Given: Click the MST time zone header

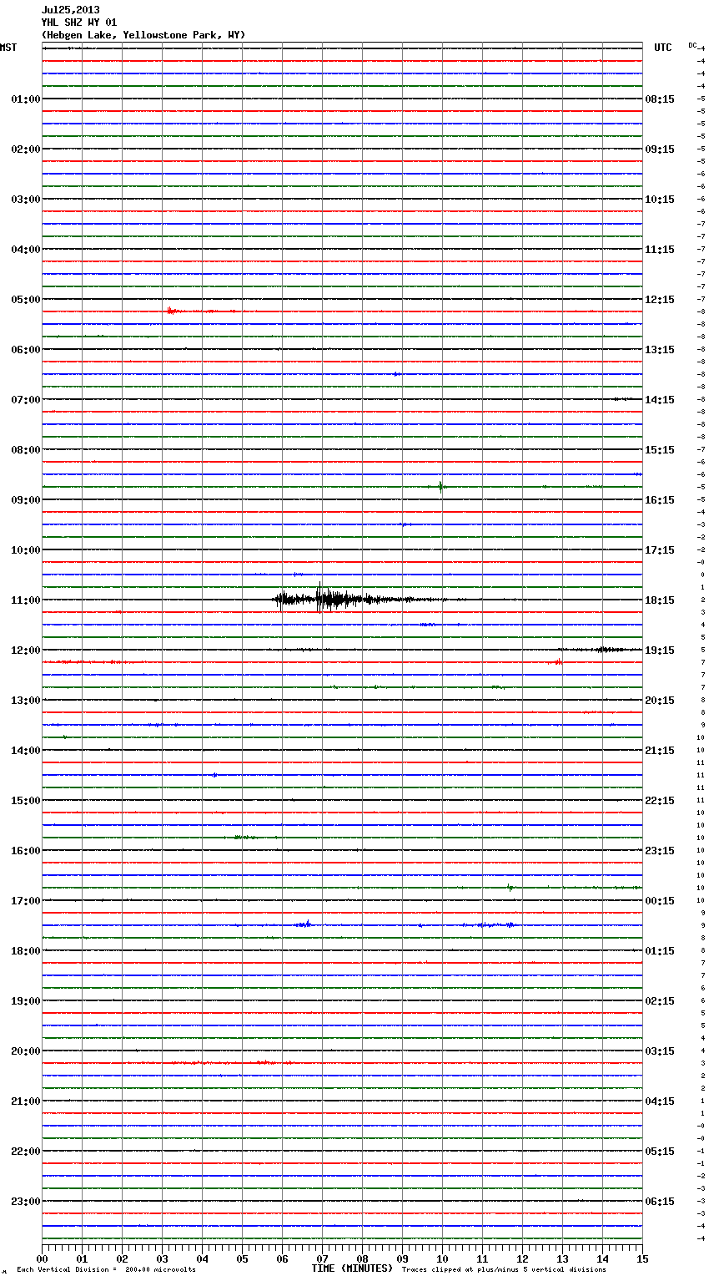Looking at the screenshot, I should (8, 48).
